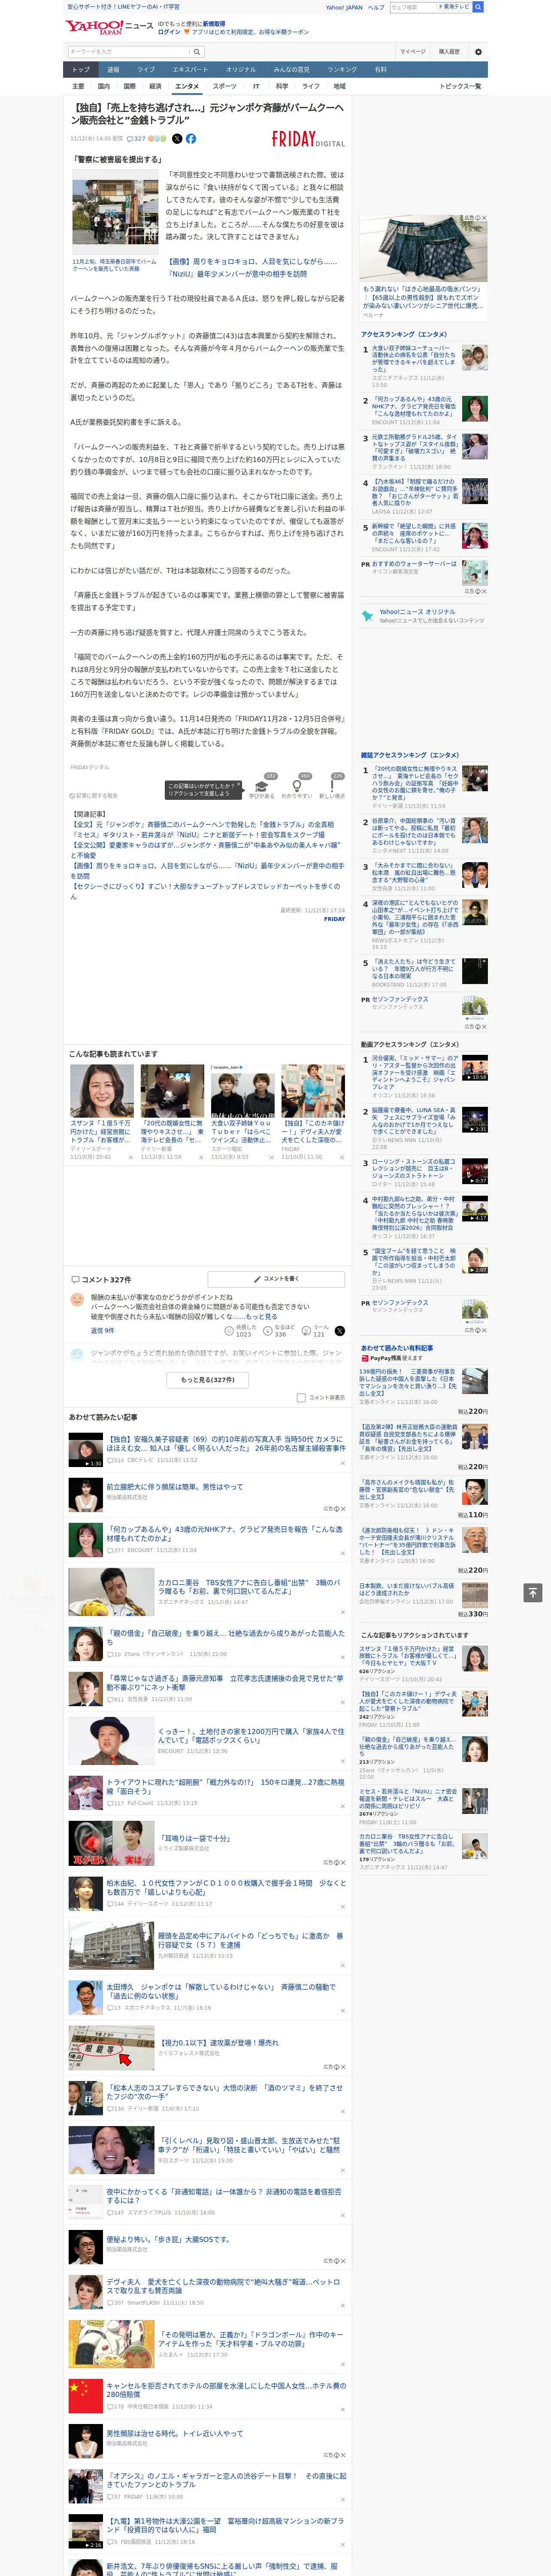Select the エキスパート tab

(190, 70)
